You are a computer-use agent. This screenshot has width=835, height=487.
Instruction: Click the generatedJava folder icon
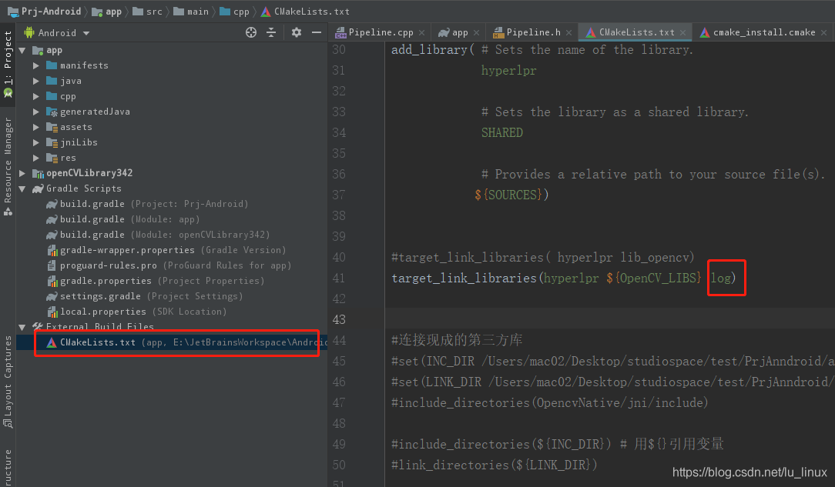(52, 112)
